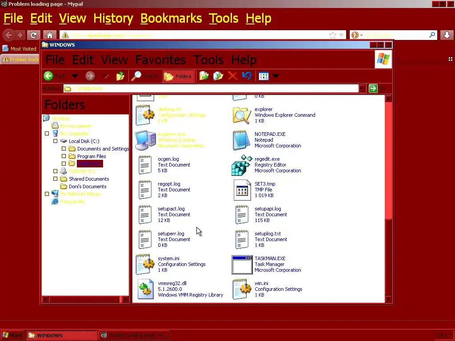
Task: Click the Mypal reload button
Action: [33, 36]
